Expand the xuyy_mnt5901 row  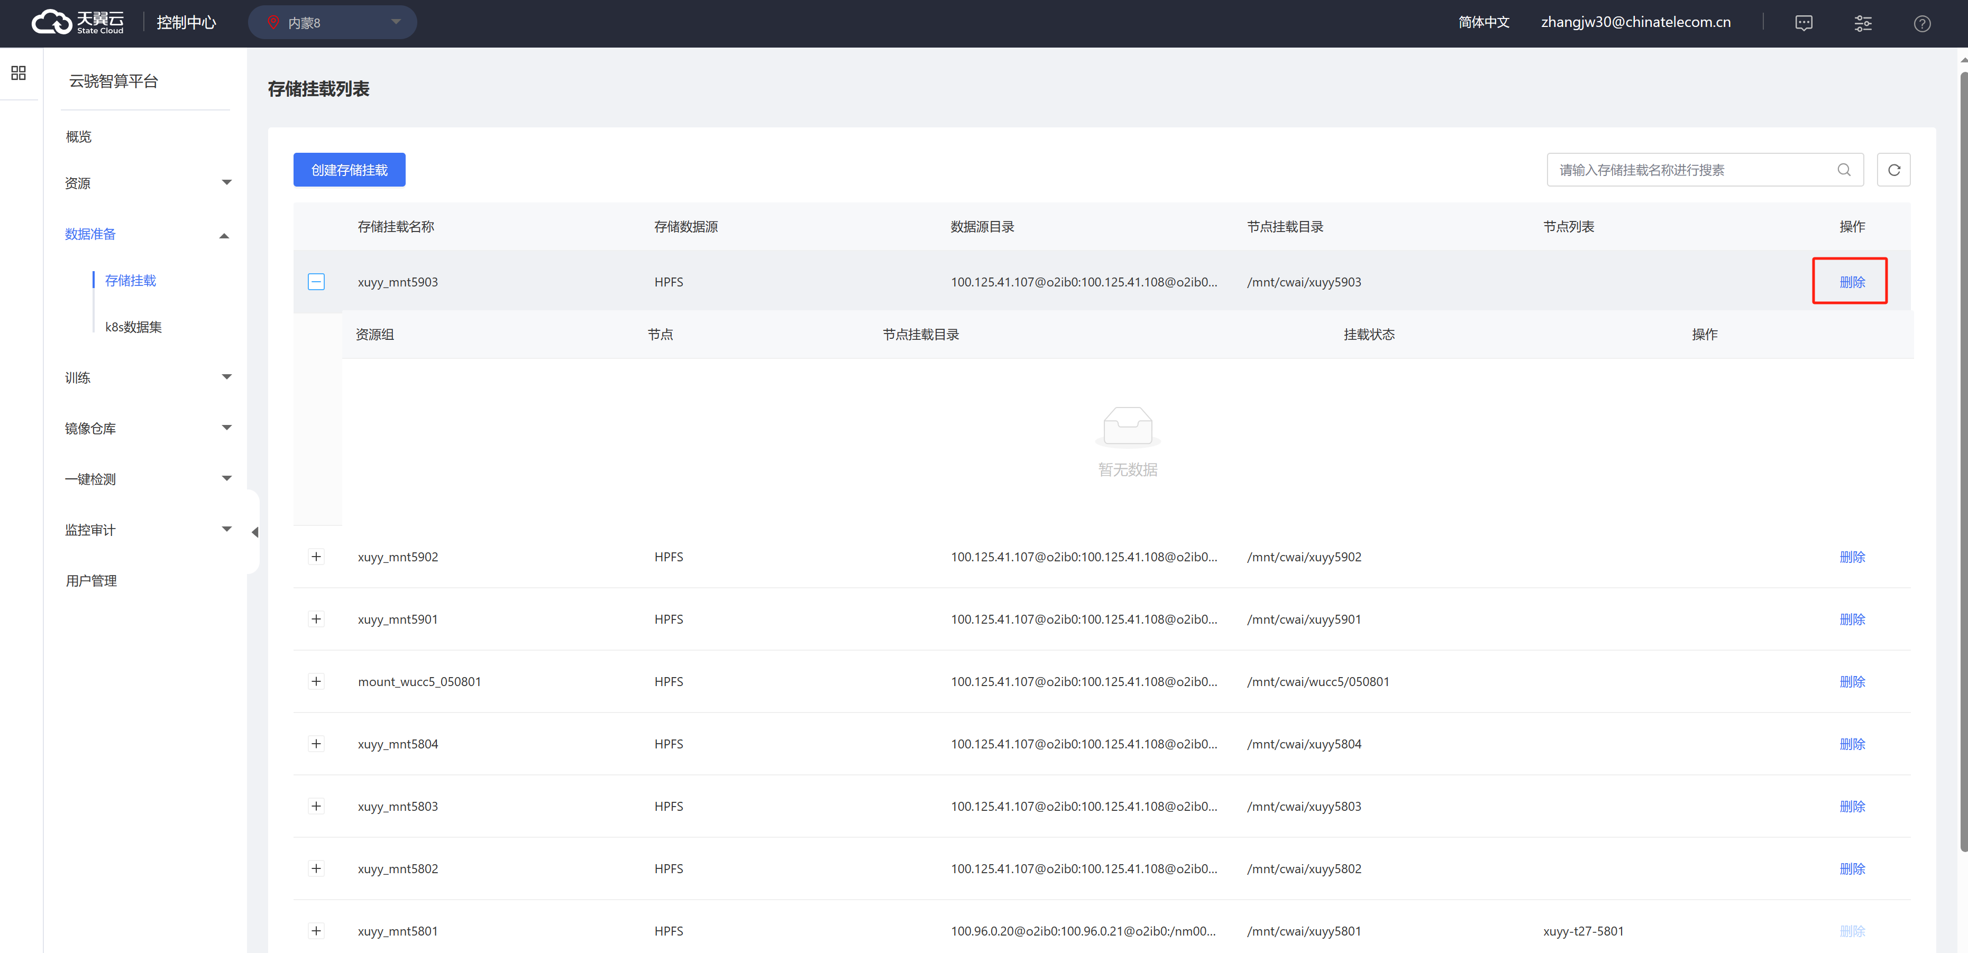(x=316, y=618)
